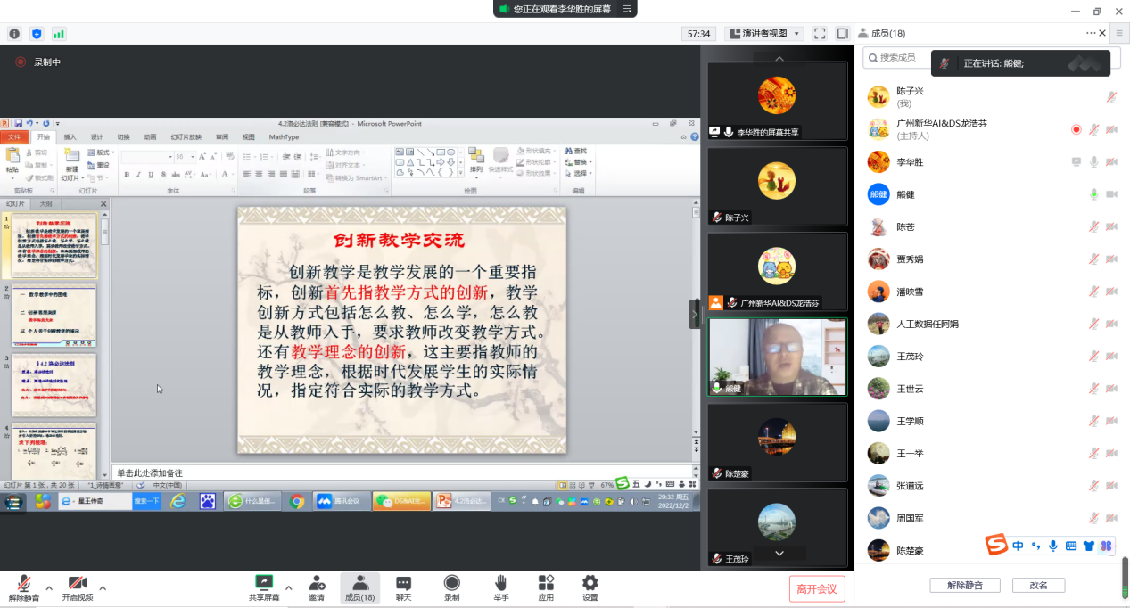Click the 搜索成员 search field
1130x608 pixels.
903,58
